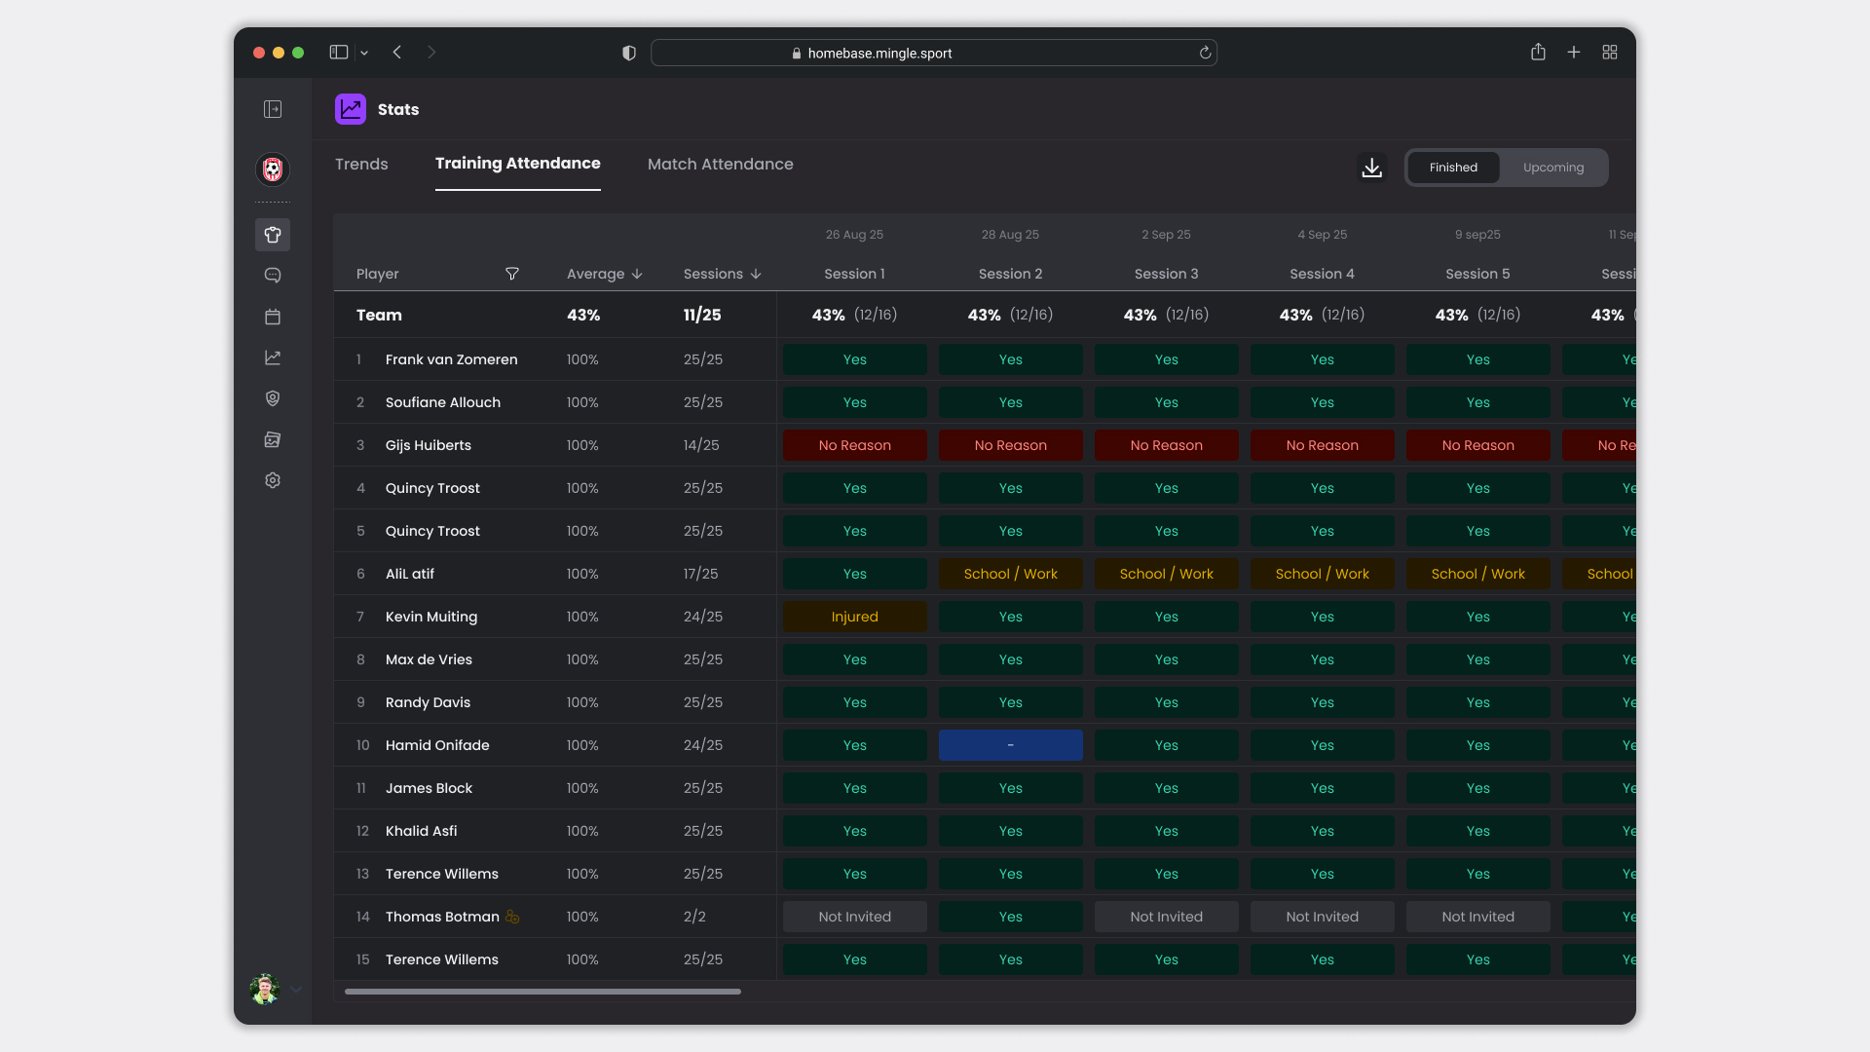This screenshot has width=1870, height=1052.
Task: Open the Trends tab
Action: 361,164
